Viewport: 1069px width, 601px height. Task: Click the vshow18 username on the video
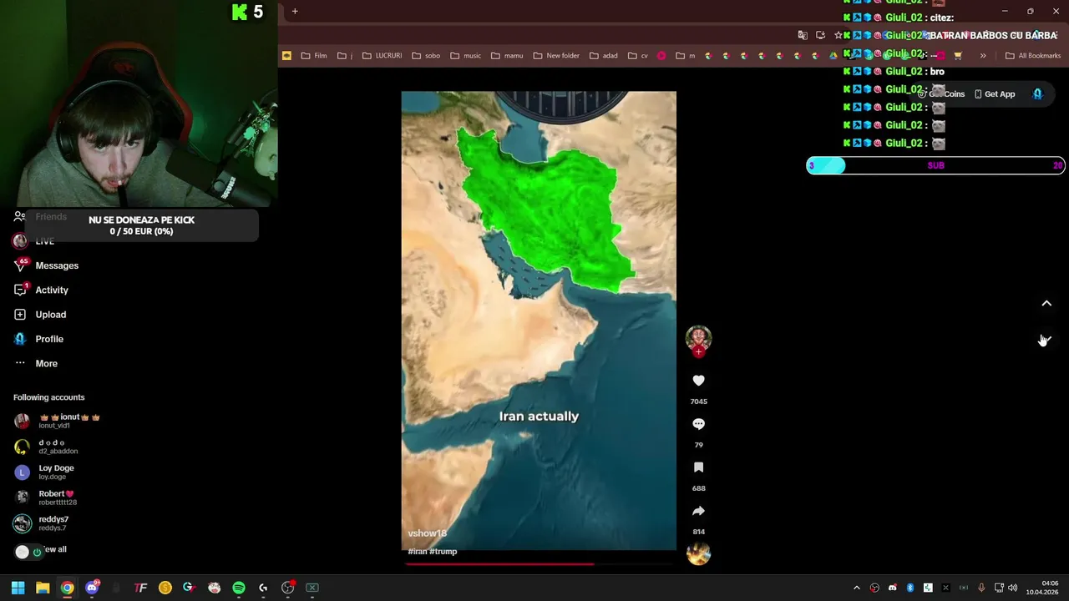(427, 533)
